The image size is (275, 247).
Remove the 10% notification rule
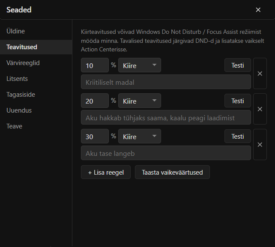point(260,74)
